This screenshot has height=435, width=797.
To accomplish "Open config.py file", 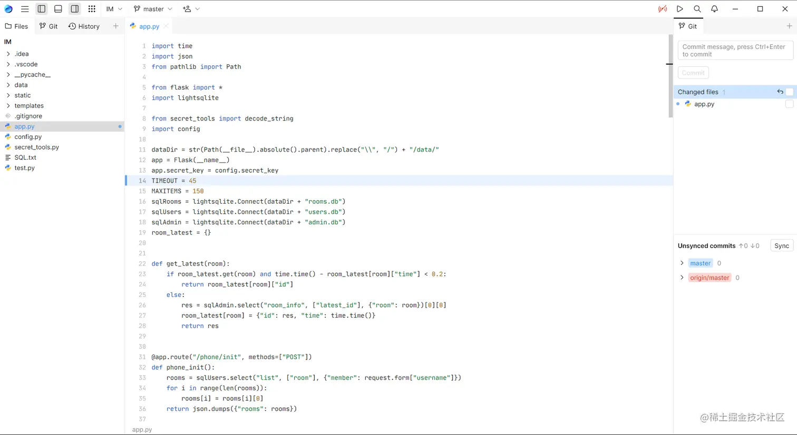I will (x=62, y=137).
